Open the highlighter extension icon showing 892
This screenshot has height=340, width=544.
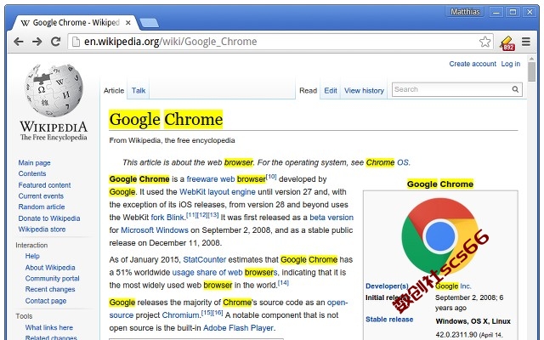(x=507, y=43)
